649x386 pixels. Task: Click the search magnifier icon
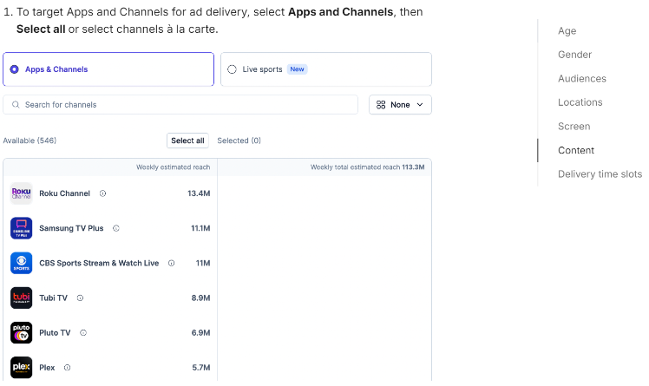[x=16, y=105]
